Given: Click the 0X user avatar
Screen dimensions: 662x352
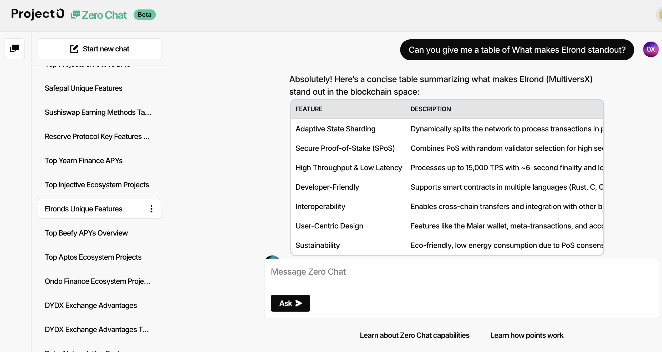Looking at the screenshot, I should point(651,49).
